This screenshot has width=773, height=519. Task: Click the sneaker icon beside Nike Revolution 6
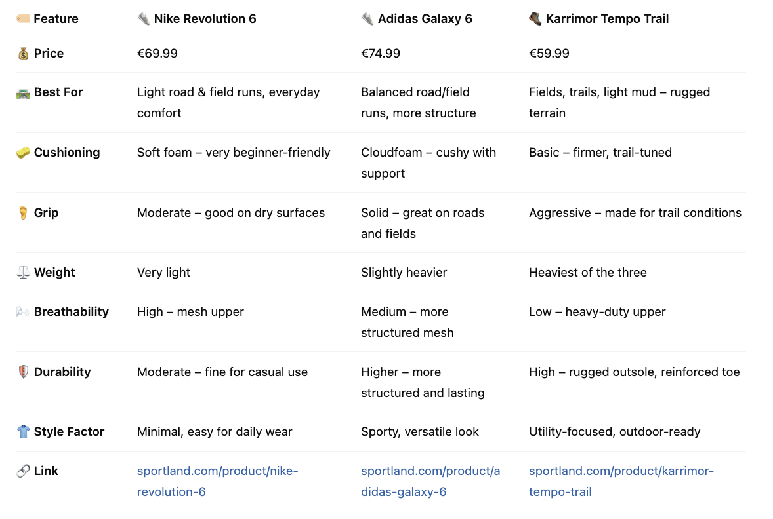click(x=144, y=19)
